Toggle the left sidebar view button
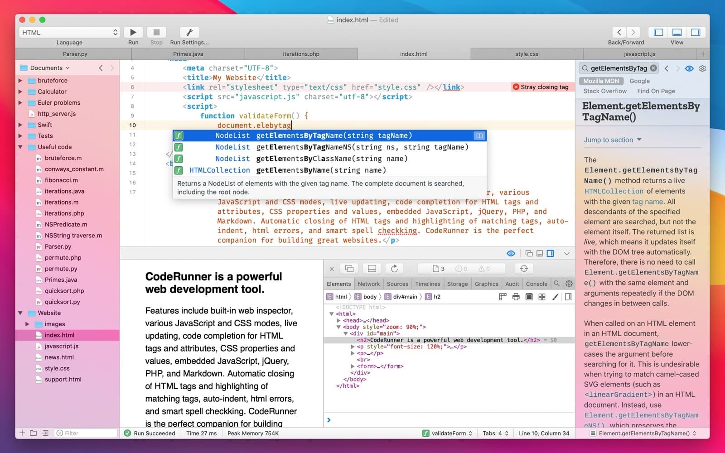This screenshot has width=725, height=453. click(658, 32)
